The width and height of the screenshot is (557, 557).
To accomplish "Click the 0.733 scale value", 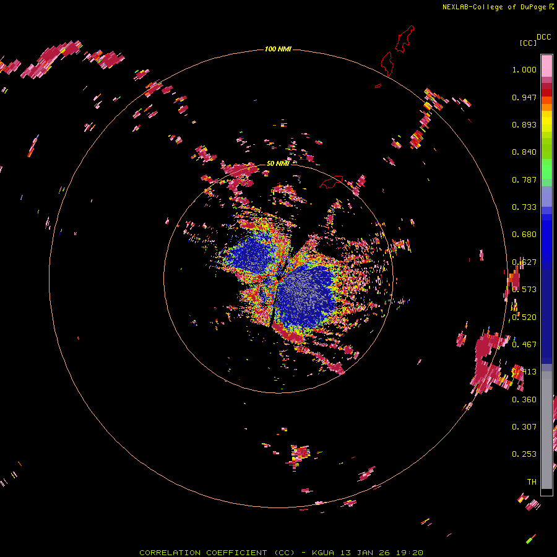I will coord(524,207).
